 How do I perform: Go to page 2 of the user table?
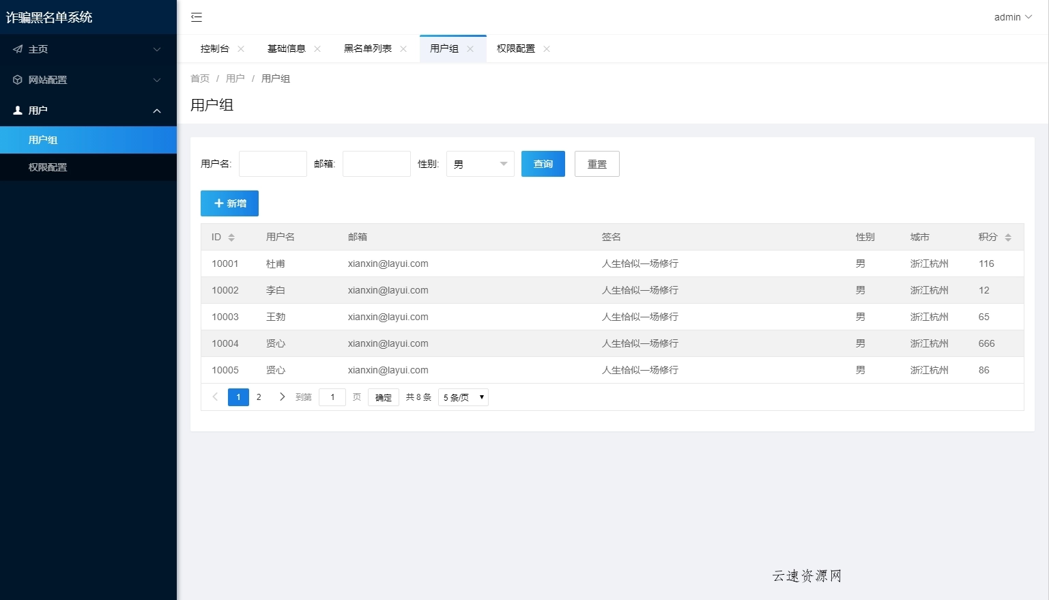pos(259,397)
